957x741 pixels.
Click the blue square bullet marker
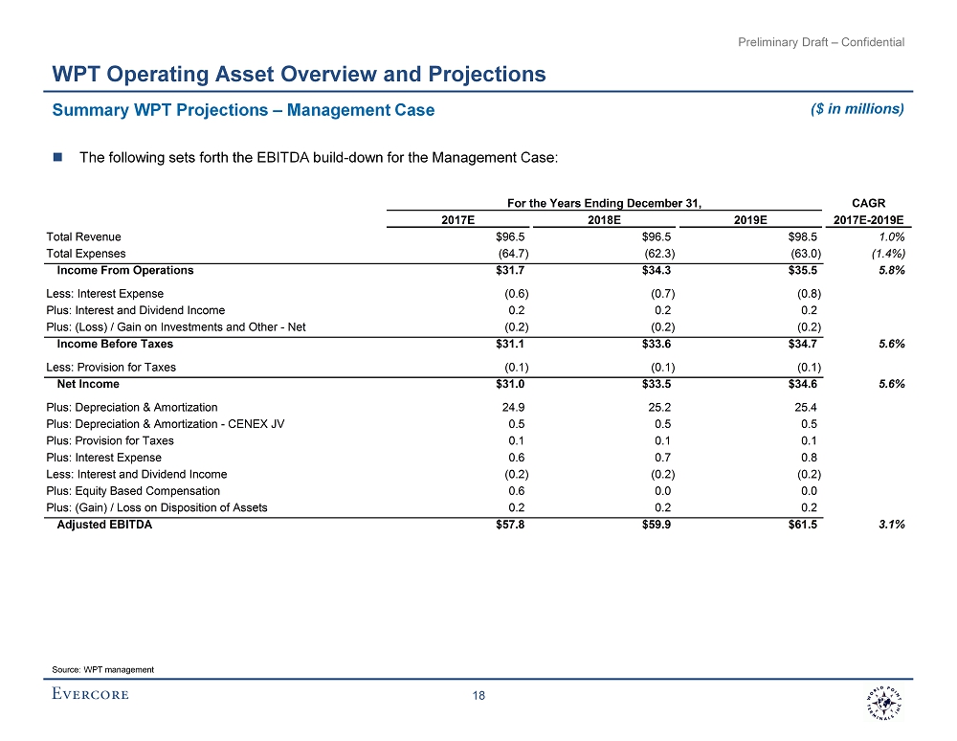coord(58,157)
